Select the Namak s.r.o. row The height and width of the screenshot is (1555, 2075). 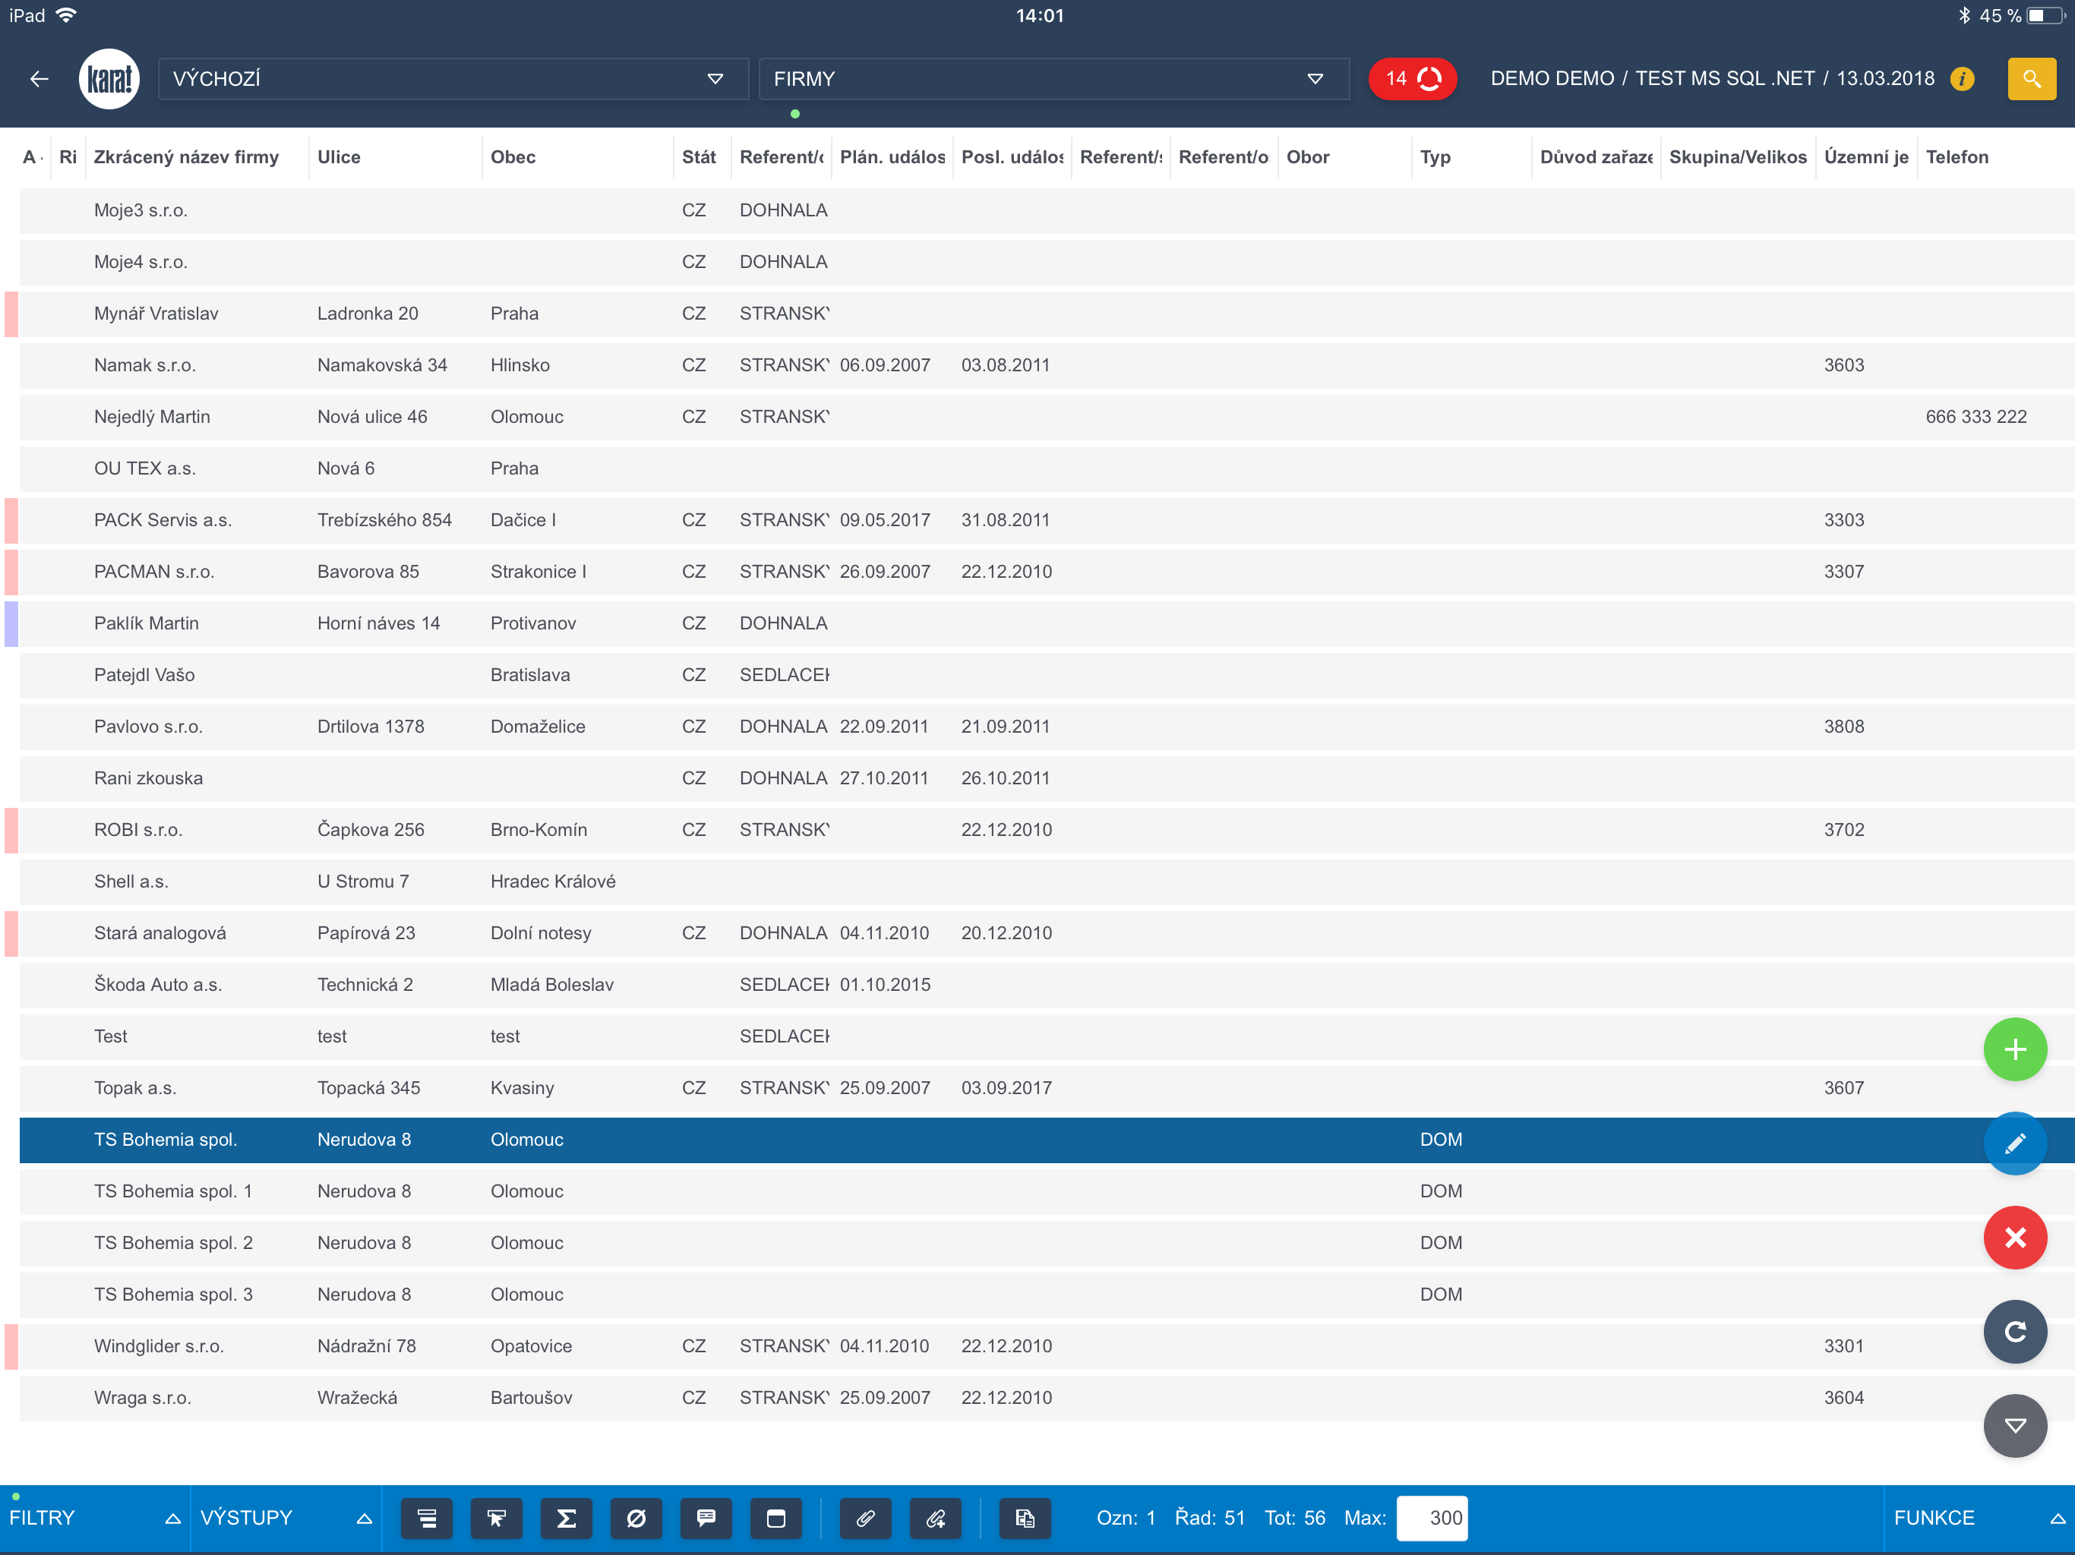coord(1047,365)
